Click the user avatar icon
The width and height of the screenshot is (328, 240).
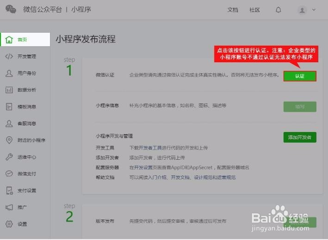(302, 10)
